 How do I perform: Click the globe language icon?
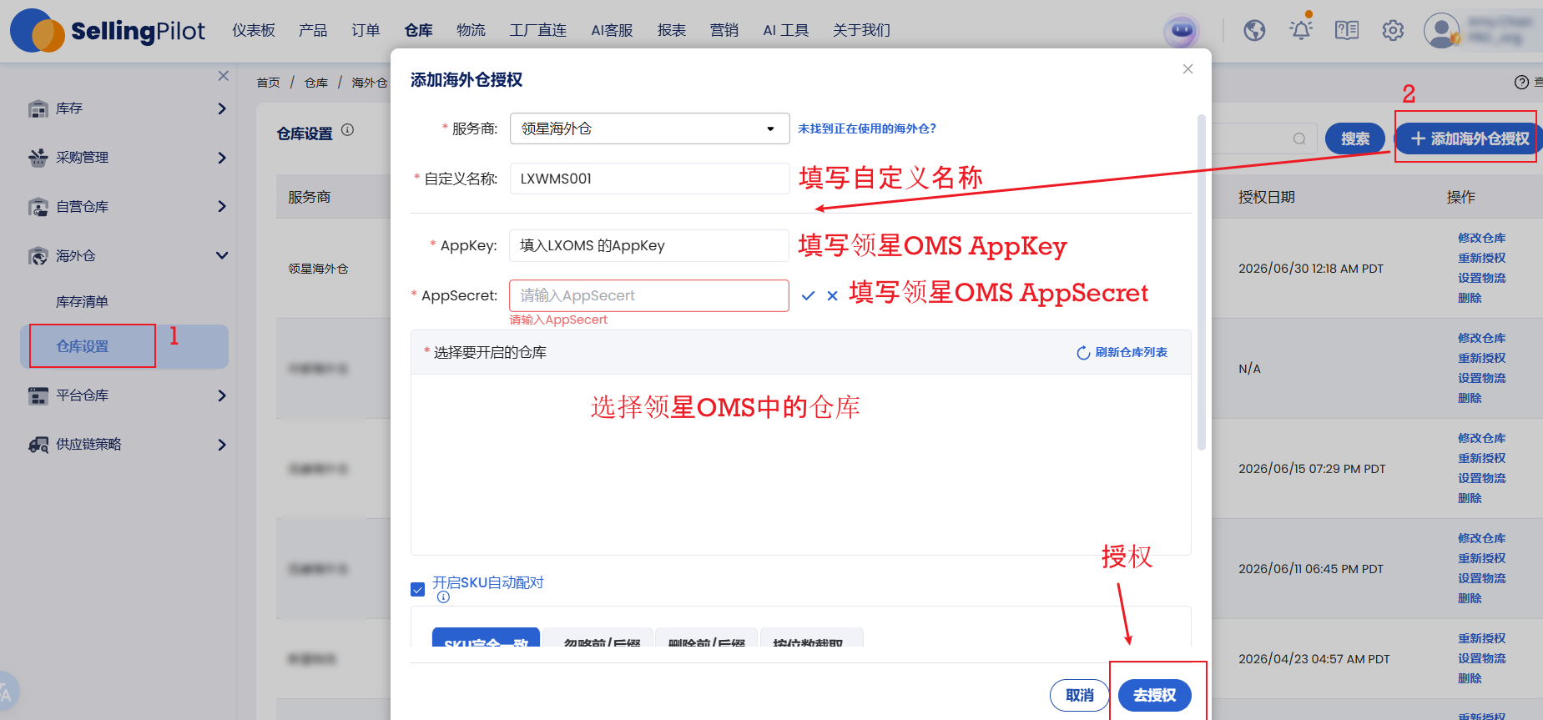[x=1254, y=31]
